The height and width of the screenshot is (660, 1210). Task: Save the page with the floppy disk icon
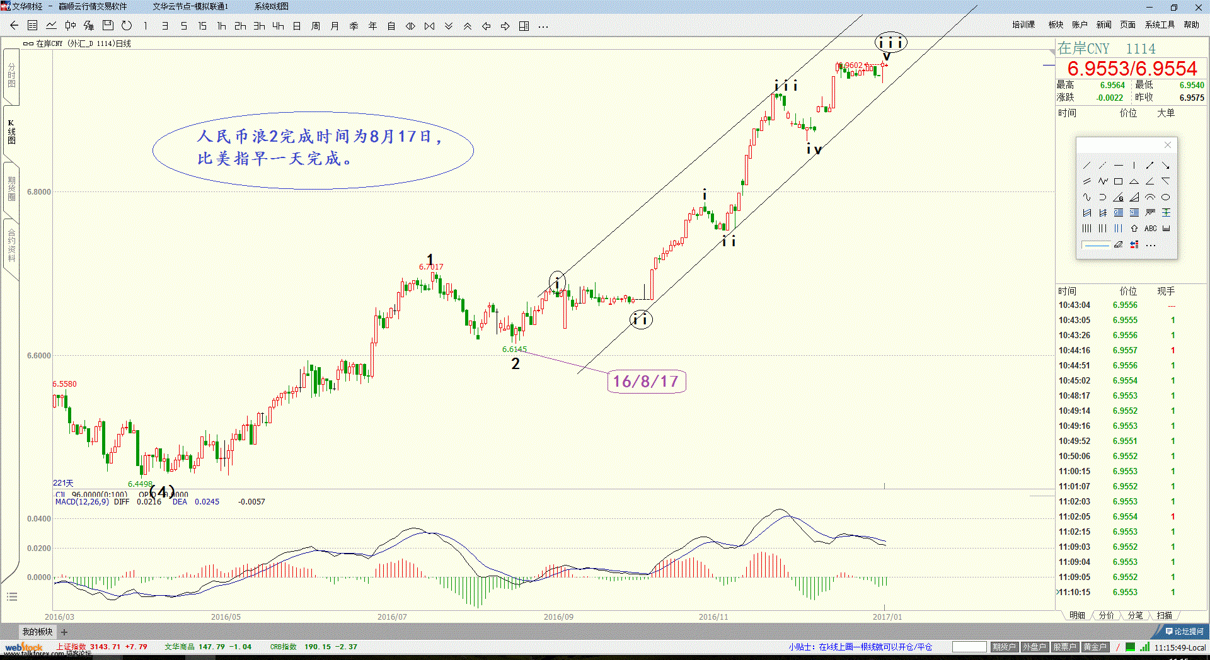pyautogui.click(x=108, y=26)
